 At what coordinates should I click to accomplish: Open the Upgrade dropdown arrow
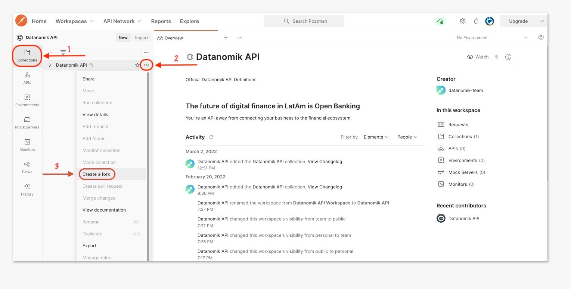[x=542, y=21]
